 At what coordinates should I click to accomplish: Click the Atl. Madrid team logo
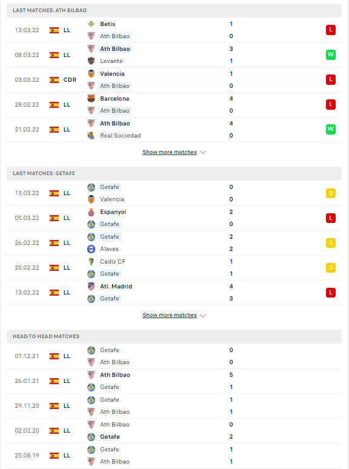pos(91,287)
